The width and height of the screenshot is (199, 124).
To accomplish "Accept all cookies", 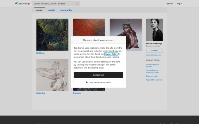I will coord(99,75).
